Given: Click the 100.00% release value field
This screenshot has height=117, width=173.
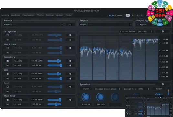Looking at the screenshot, I should pyautogui.click(x=101, y=104).
